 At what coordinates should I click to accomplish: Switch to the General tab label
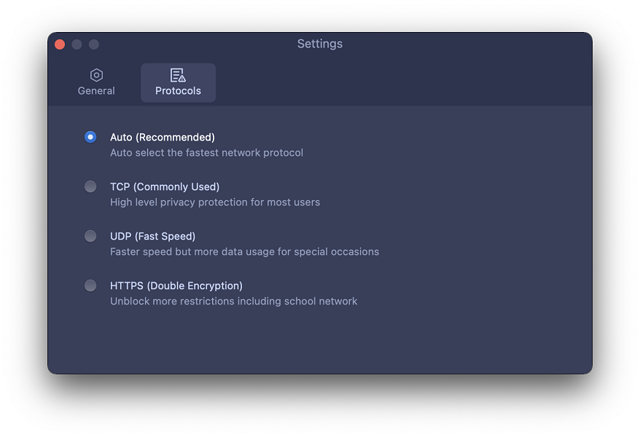pyautogui.click(x=96, y=91)
